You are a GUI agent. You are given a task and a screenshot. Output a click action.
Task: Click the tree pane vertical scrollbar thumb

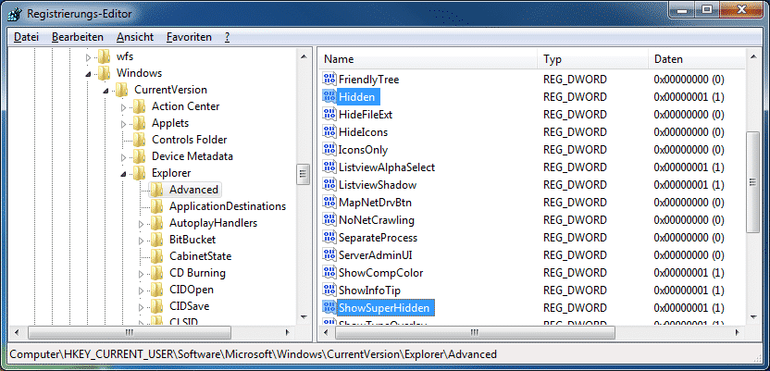(x=303, y=173)
